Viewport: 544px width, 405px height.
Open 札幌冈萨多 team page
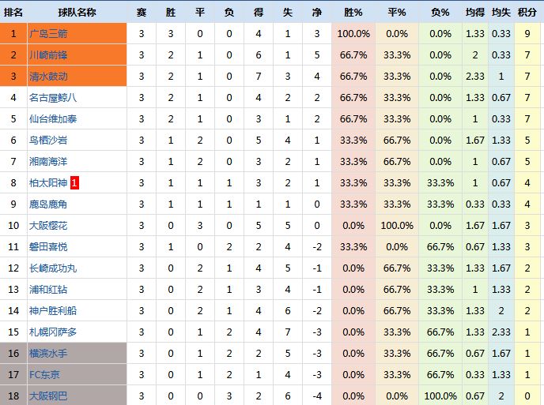tap(53, 332)
